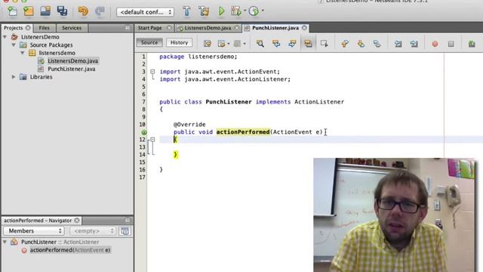The width and height of the screenshot is (483, 272).
Task: Expand the Libraries node
Action: click(14, 77)
